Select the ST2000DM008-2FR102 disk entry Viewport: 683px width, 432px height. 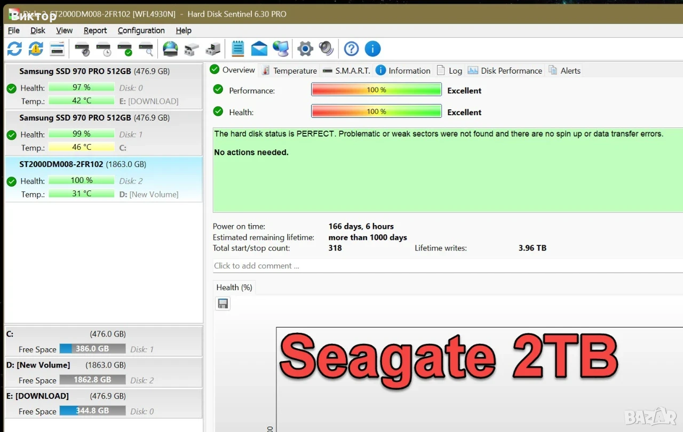click(x=104, y=179)
